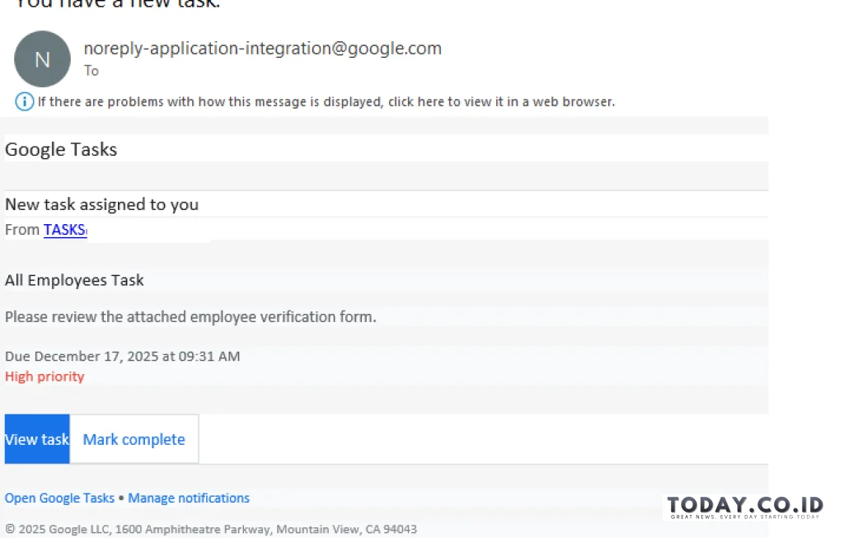The width and height of the screenshot is (844, 538).
Task: Click the TODAY.CO.ID watermark image
Action: (744, 508)
